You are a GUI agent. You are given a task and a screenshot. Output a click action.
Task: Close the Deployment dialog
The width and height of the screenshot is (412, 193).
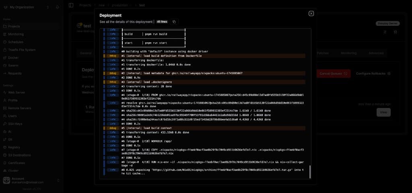311,13
